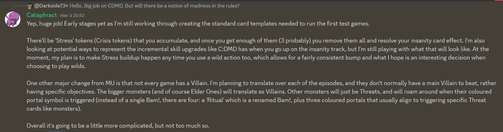503x132 pixels.
Task: Click the quoted word 'Ritual'
Action: 215,100
